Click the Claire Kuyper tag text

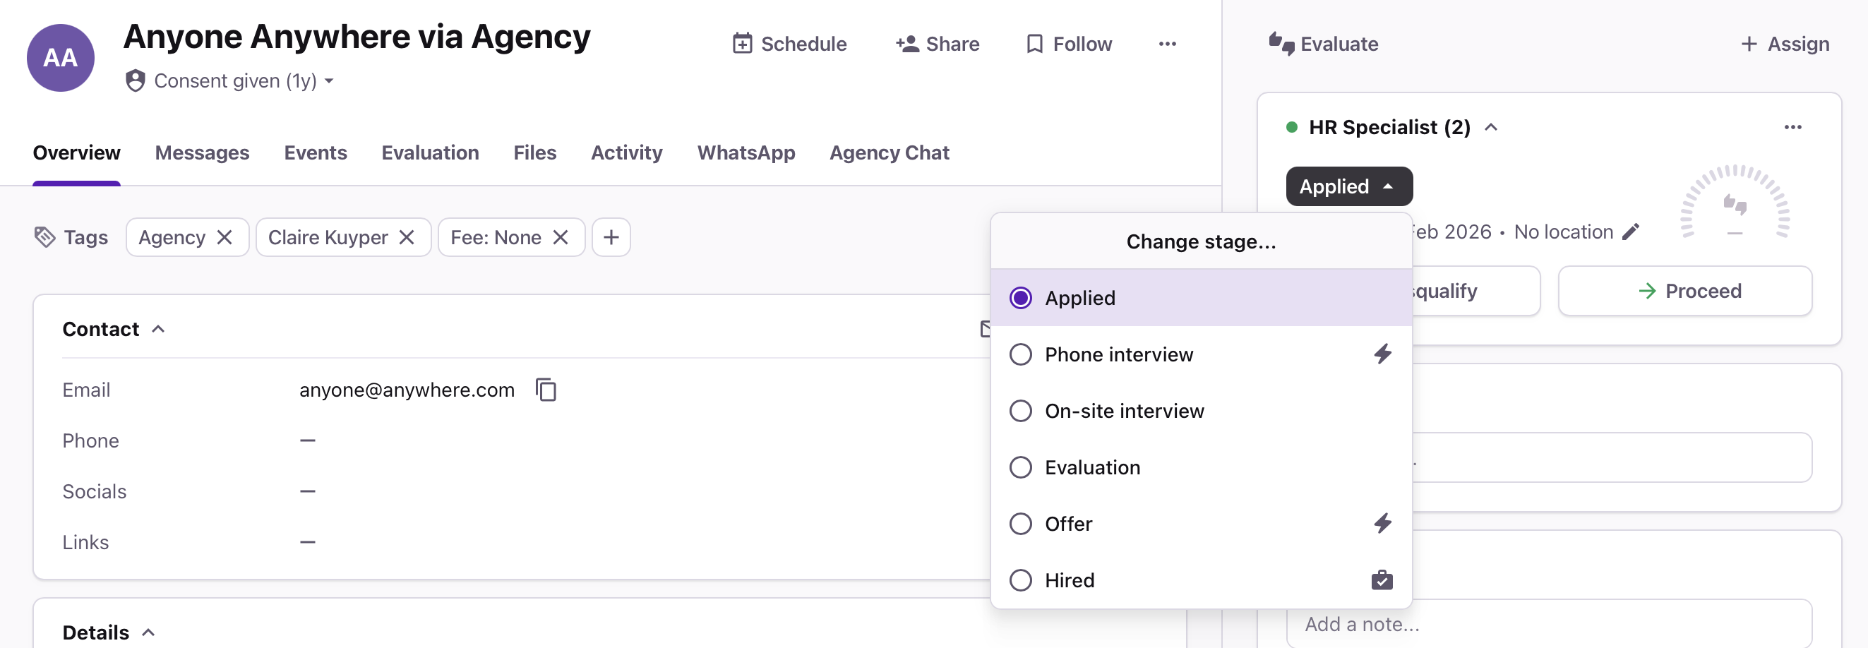[x=328, y=237]
